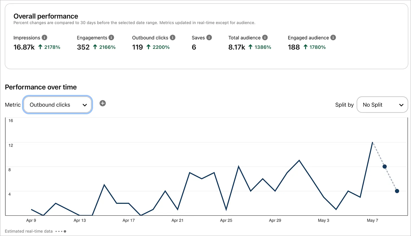The image size is (411, 236).
Task: Click the last estimated data point at 4
Action: tap(397, 191)
